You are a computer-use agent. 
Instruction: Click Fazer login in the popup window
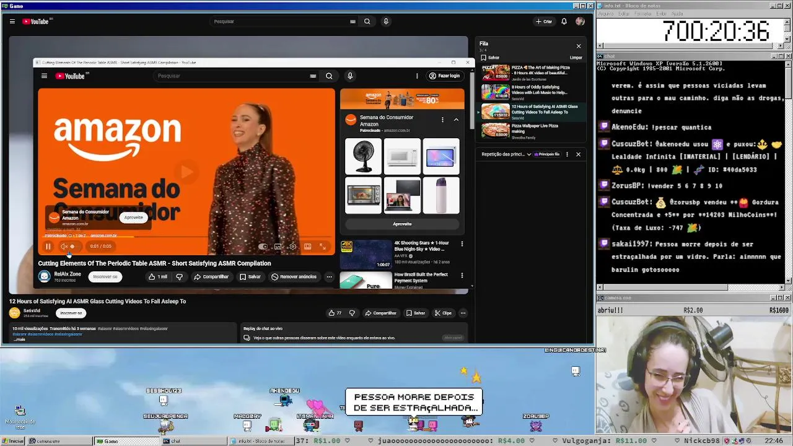[x=444, y=76]
